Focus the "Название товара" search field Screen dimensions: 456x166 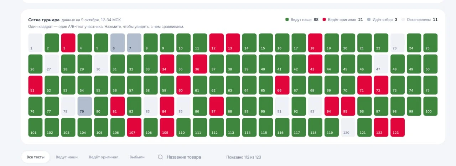click(x=184, y=157)
